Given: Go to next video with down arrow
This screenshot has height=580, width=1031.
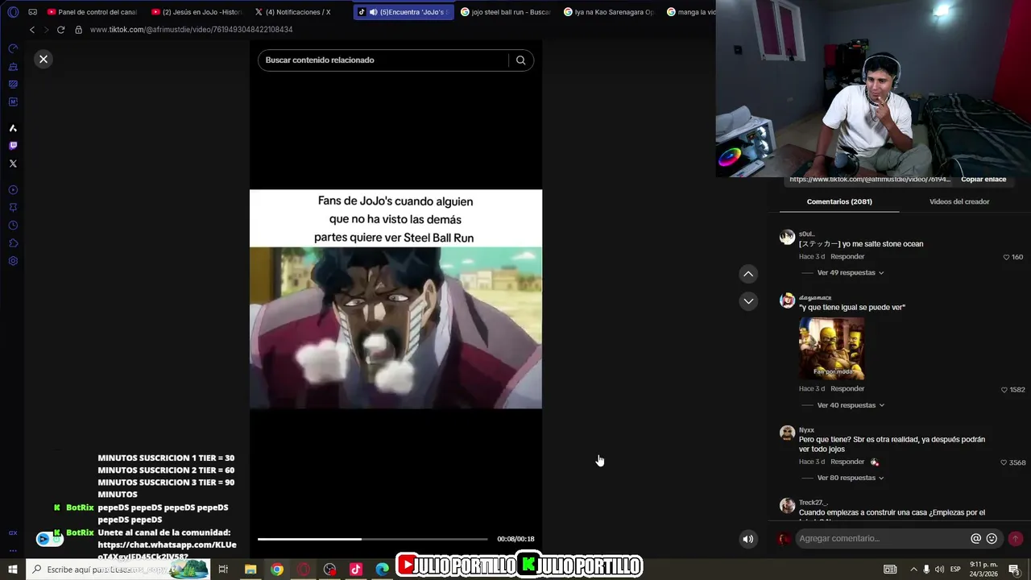Looking at the screenshot, I should 748,301.
